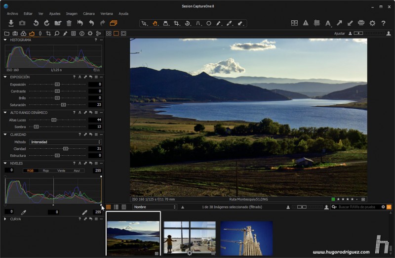The width and height of the screenshot is (395, 258).
Task: Open the Nombre sort dropdown
Action: pos(154,207)
